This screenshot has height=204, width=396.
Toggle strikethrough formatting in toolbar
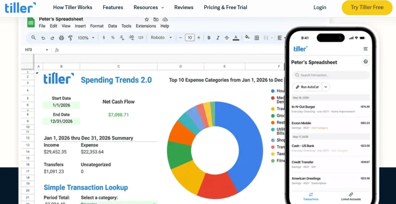[227, 38]
